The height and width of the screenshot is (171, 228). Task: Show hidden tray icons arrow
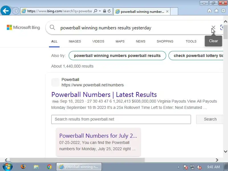point(178,167)
